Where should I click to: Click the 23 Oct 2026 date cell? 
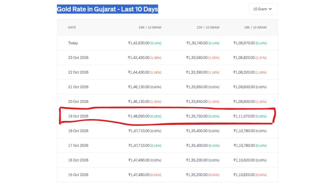coord(78,58)
